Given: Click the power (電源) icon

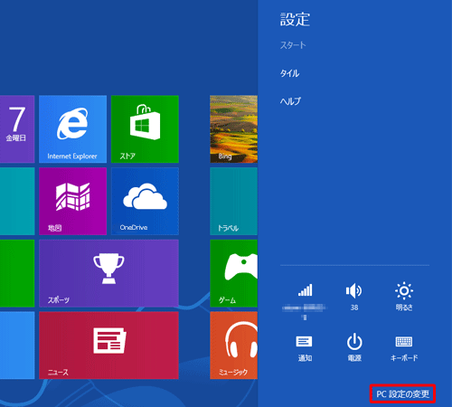Looking at the screenshot, I should (x=354, y=341).
